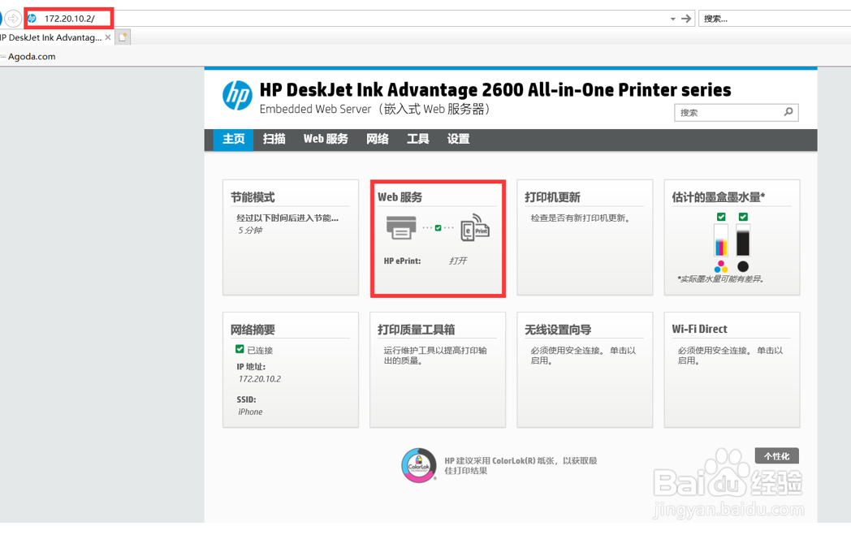Click the search magnifier in the printer page
The image size is (851, 539).
coord(788,112)
